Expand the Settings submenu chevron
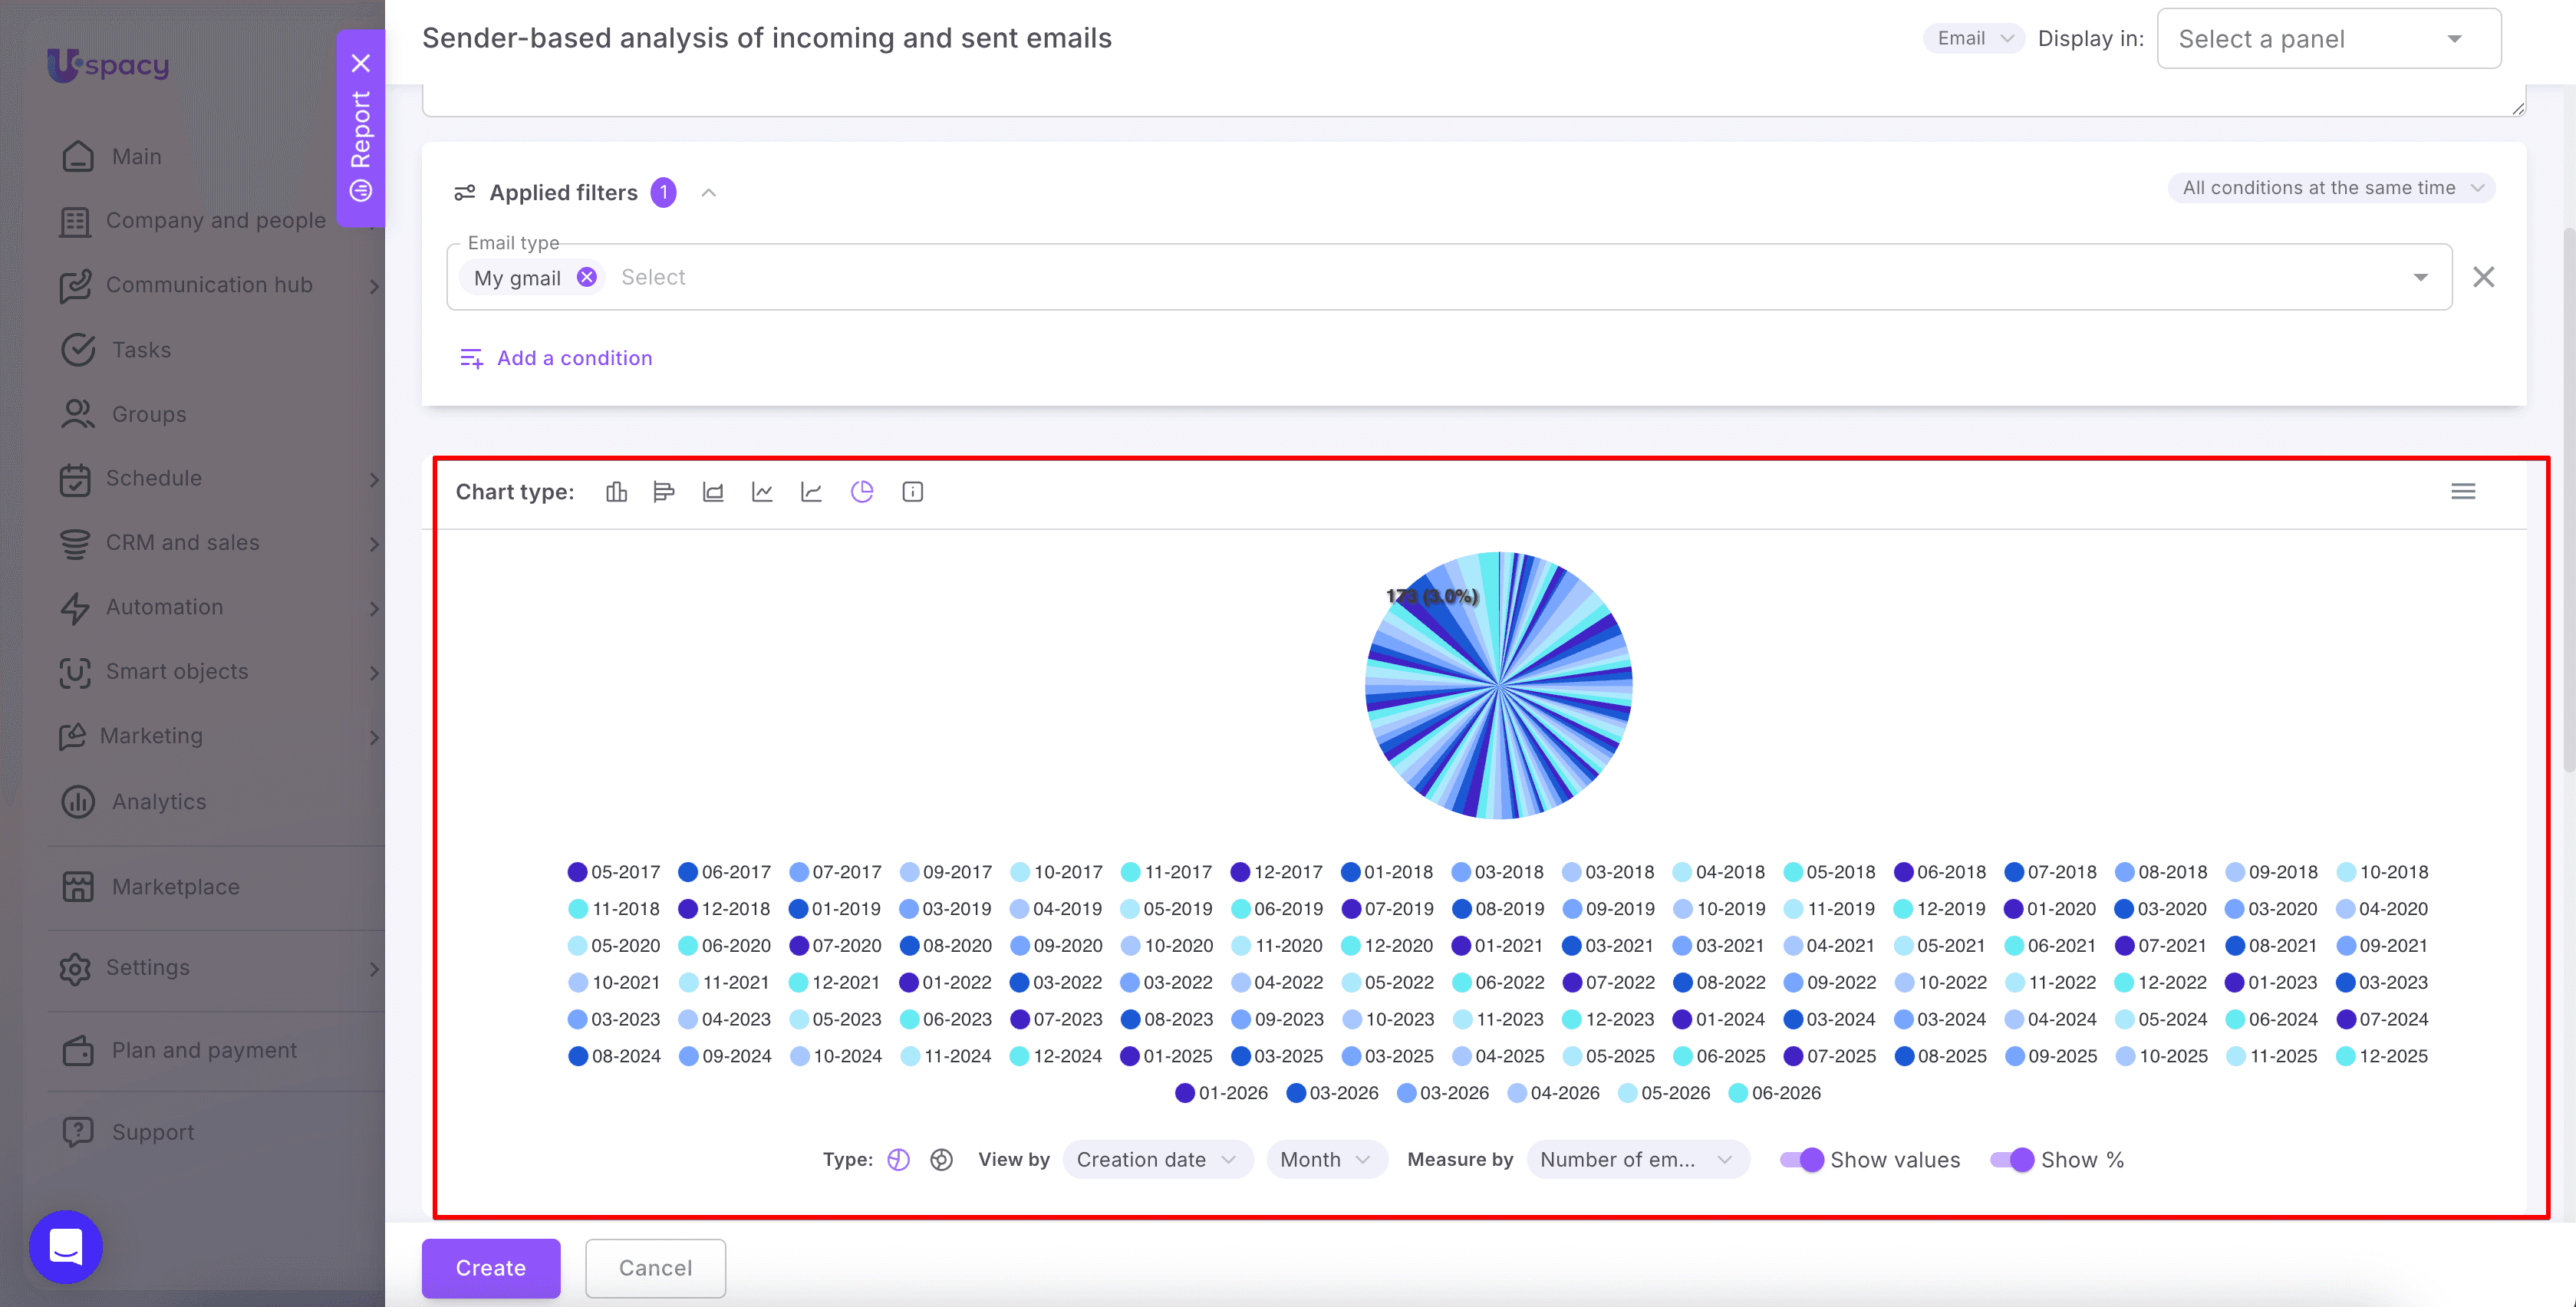 point(373,968)
